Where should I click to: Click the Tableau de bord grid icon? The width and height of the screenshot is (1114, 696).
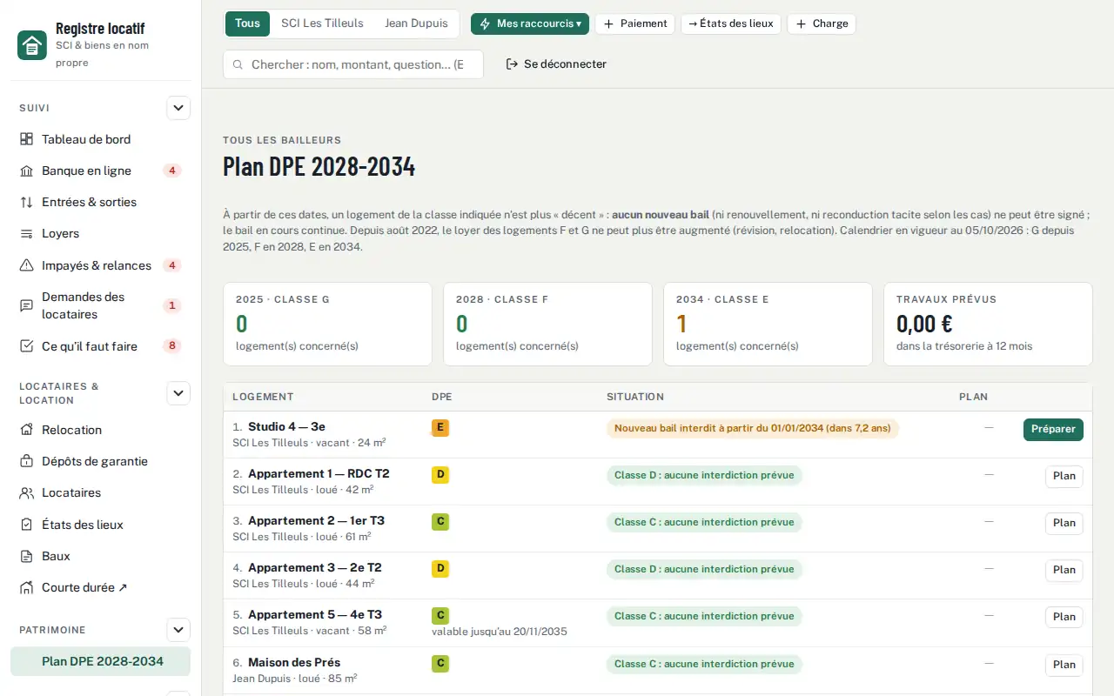tap(26, 139)
